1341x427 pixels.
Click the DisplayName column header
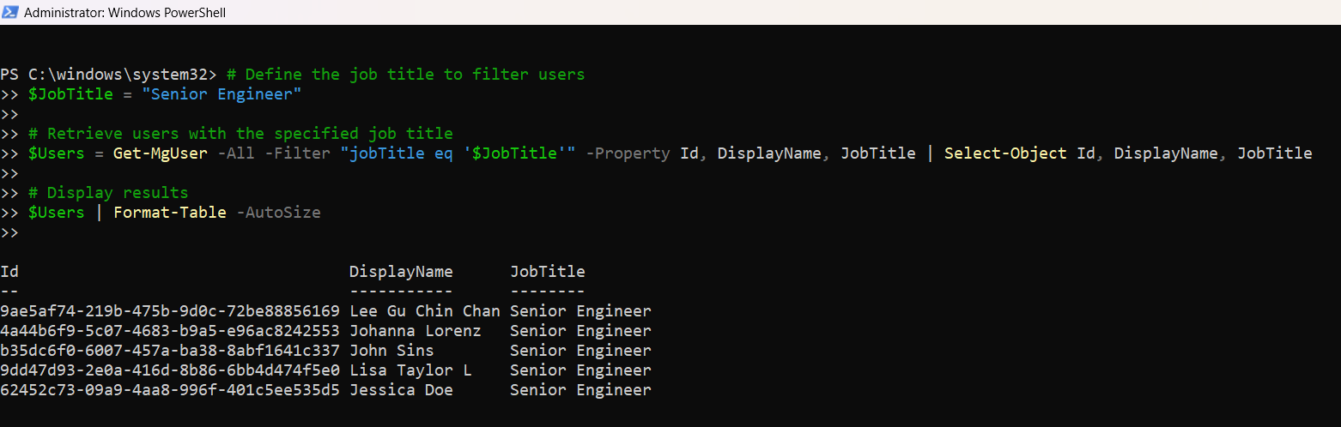400,272
